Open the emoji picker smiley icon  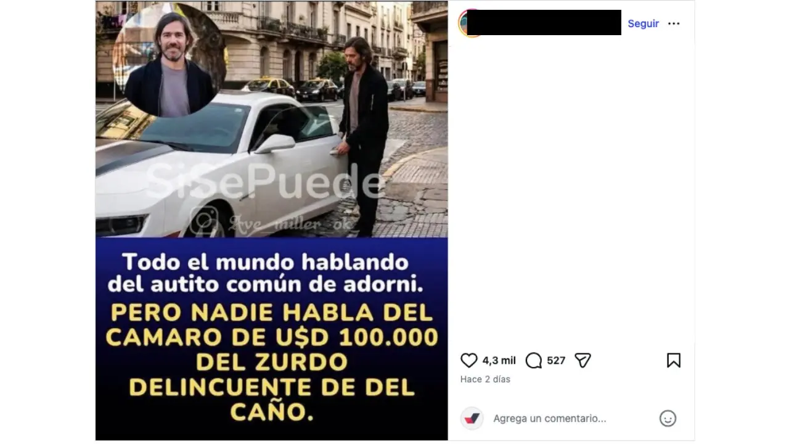pos(668,419)
